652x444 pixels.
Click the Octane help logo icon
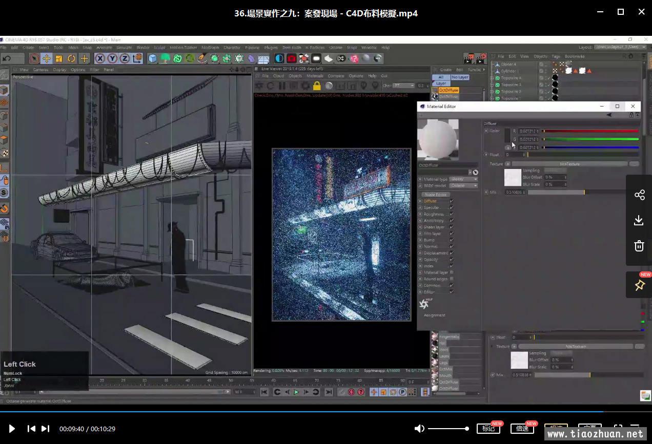[x=424, y=304]
